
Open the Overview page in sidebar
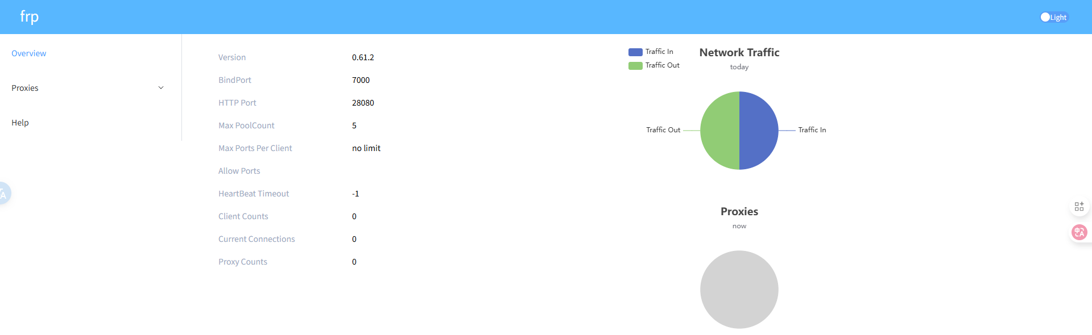click(x=29, y=53)
